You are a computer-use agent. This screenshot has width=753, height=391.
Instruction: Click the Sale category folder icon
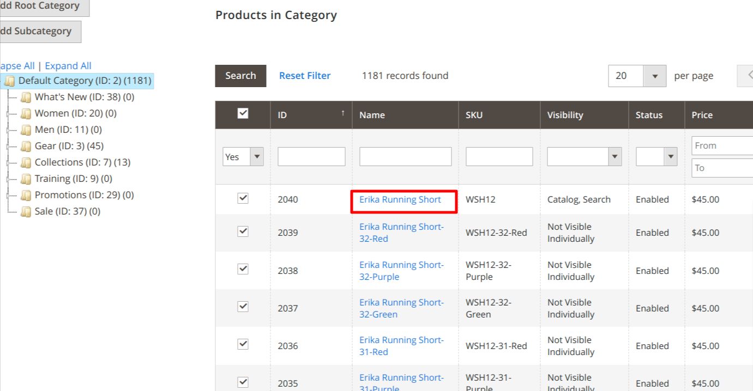tap(26, 211)
